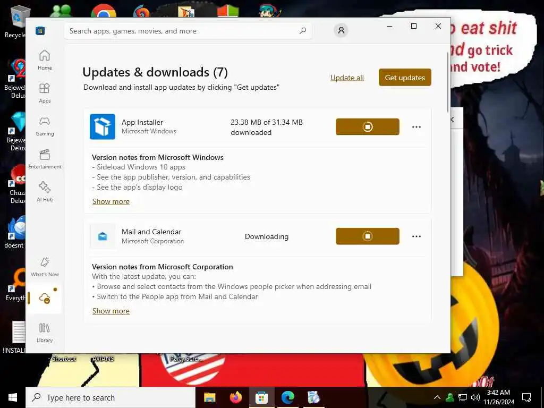Stop the Mail and Calendar download

click(x=368, y=236)
